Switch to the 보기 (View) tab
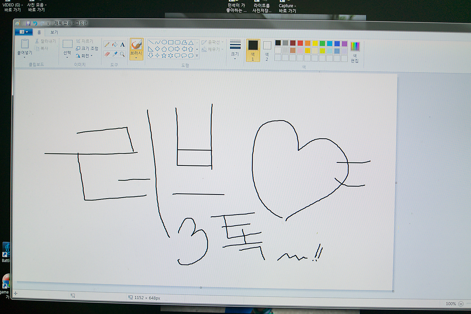Image resolution: width=471 pixels, height=314 pixels. (54, 32)
